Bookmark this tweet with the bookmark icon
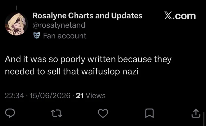 tap(150, 113)
